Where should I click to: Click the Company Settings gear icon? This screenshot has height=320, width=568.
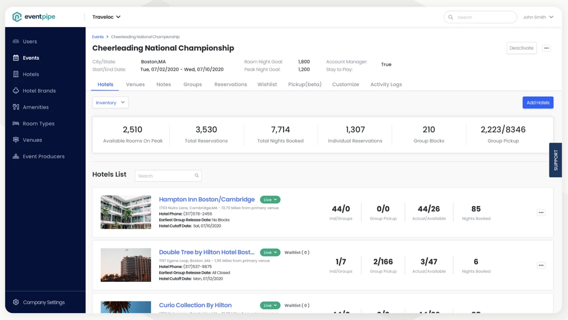click(x=16, y=302)
